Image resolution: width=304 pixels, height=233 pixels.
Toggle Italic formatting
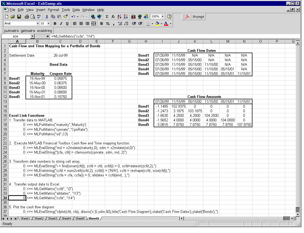tap(61, 24)
